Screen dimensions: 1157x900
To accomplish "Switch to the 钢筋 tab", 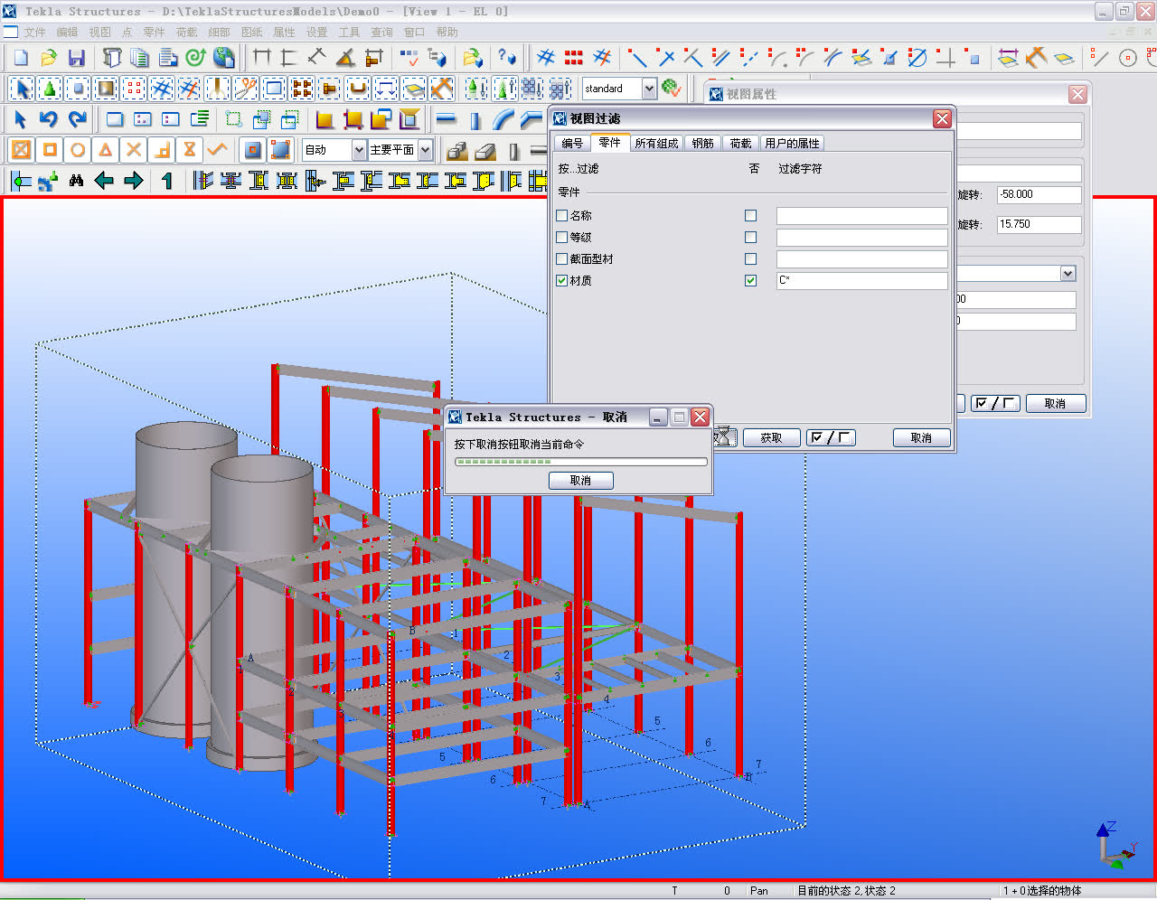I will click(702, 143).
